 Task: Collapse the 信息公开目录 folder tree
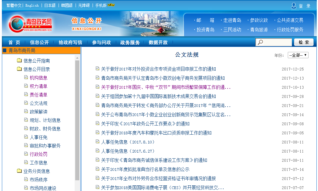pos(19,69)
